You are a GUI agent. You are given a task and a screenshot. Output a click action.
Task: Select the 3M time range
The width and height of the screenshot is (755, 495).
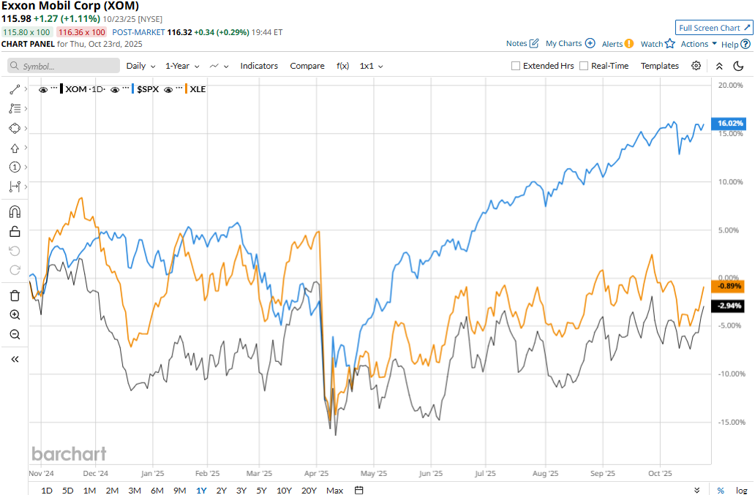pyautogui.click(x=135, y=490)
